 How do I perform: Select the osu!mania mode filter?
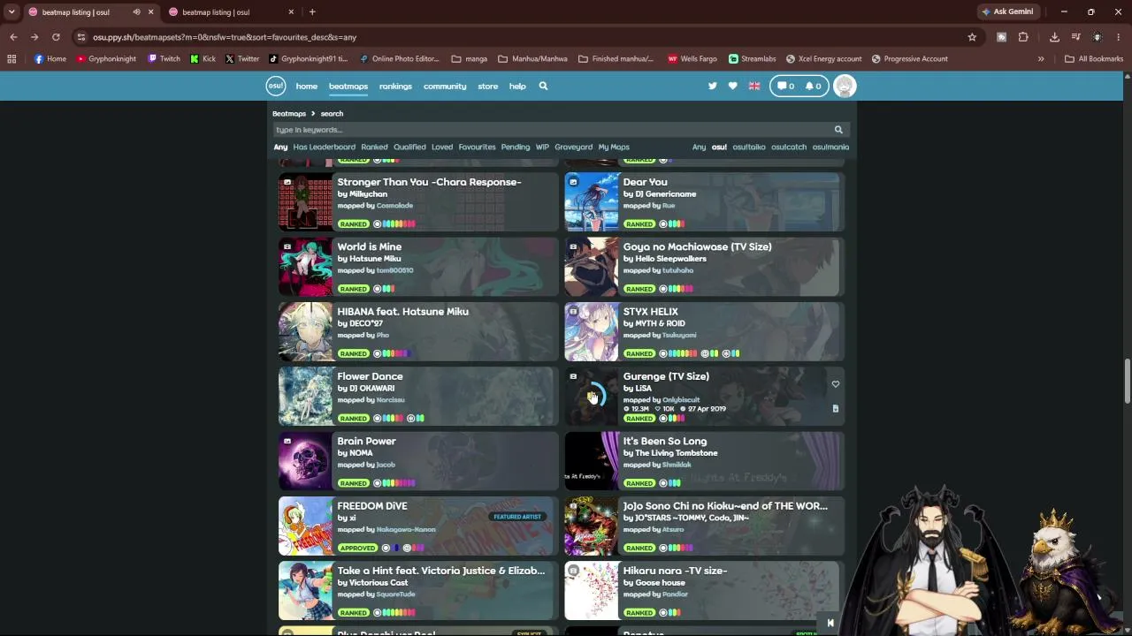point(830,147)
